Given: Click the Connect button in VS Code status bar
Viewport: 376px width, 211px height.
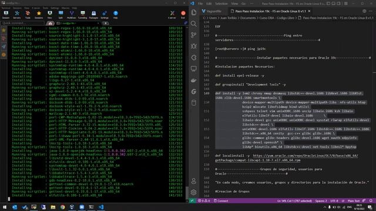Looking at the screenshot, I should [x=221, y=200].
